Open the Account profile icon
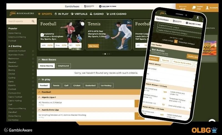The image size is (222, 135). click(x=212, y=8)
